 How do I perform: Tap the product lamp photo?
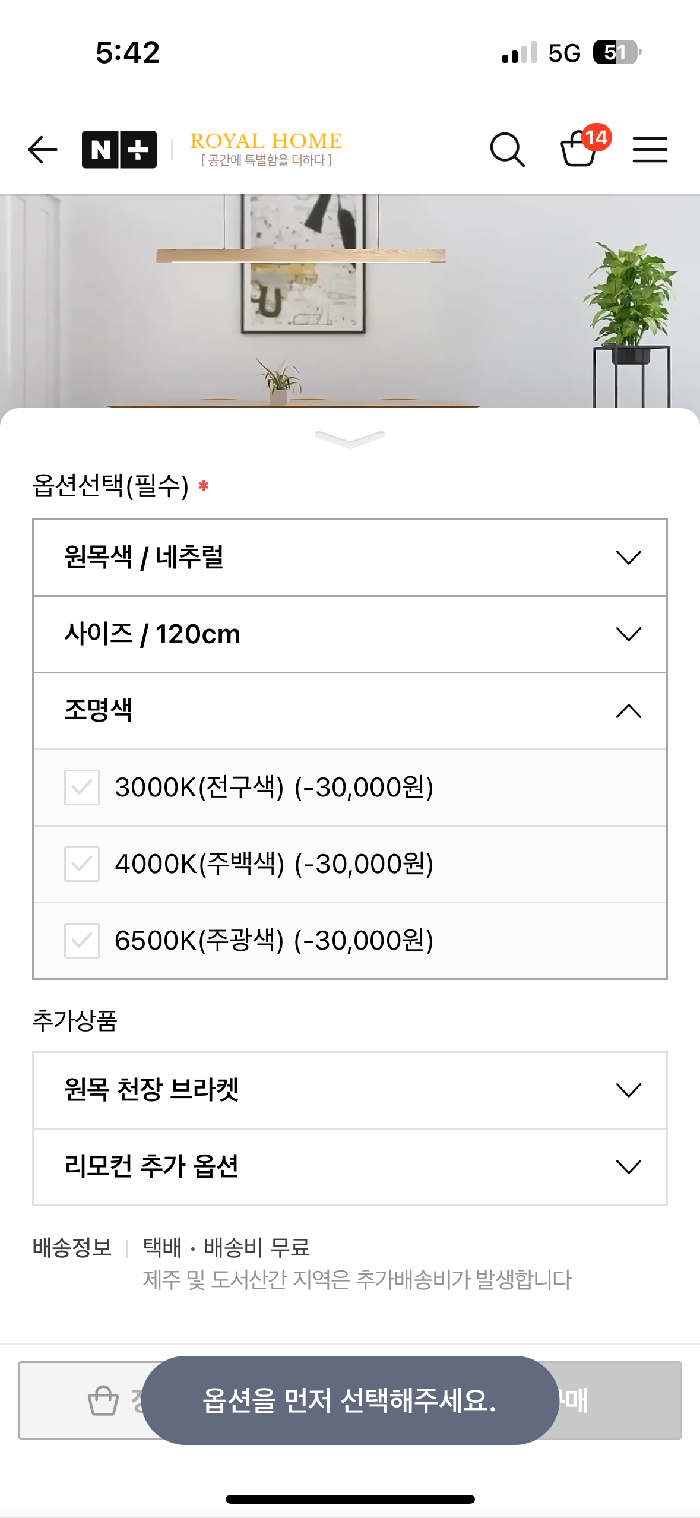click(x=300, y=285)
